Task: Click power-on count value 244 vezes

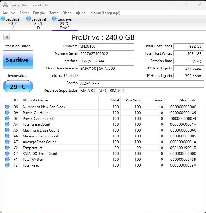Action: tap(189, 68)
